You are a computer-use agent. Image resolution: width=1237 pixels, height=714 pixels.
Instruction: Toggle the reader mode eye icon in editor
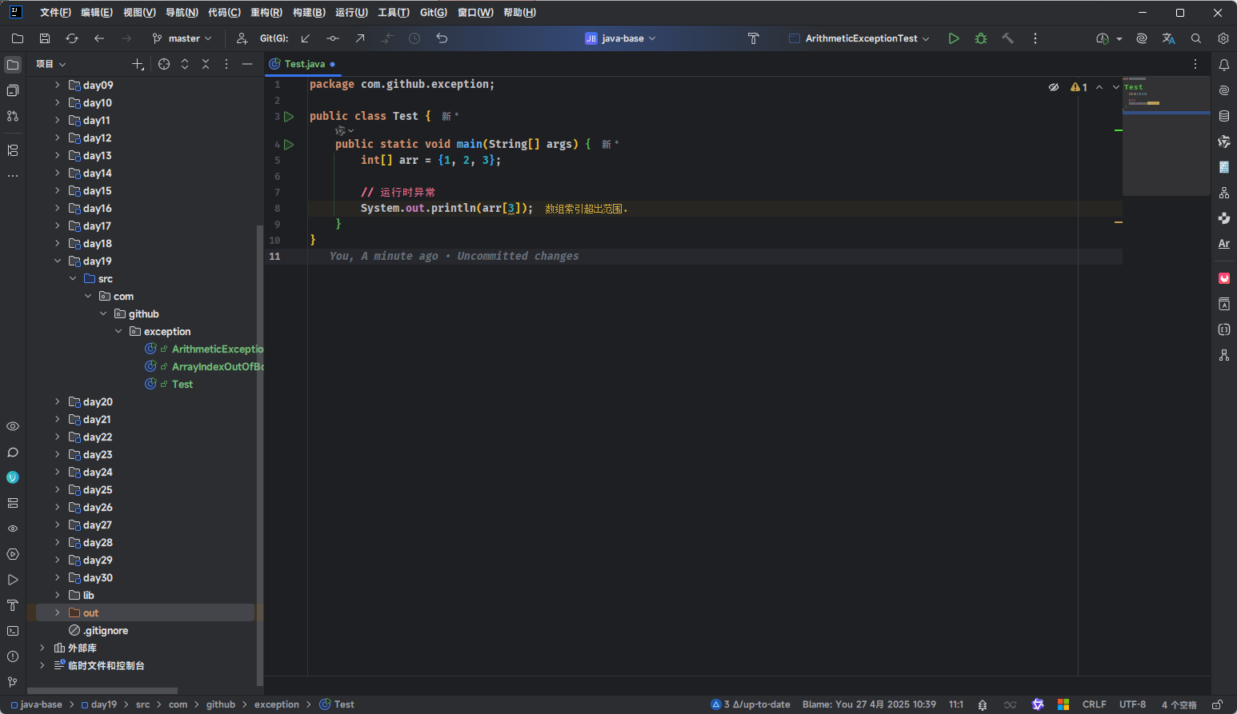[1054, 87]
